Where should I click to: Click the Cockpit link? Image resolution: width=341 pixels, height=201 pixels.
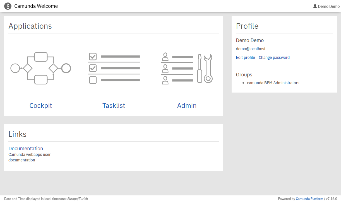click(41, 106)
